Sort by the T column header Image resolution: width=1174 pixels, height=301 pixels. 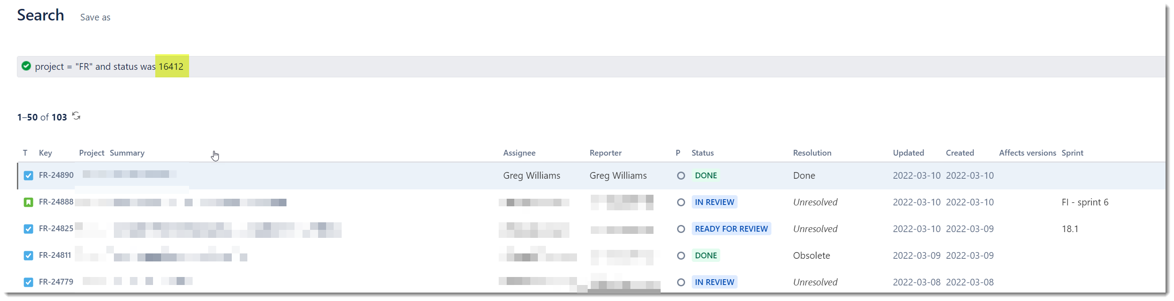(25, 153)
